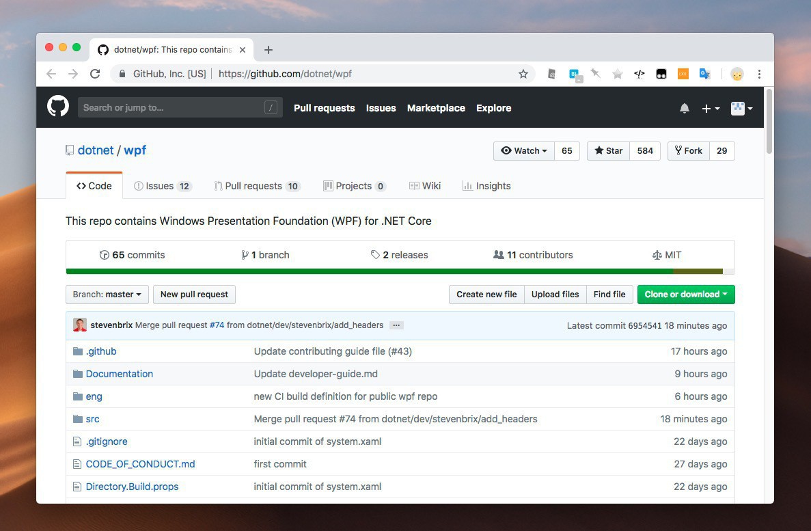Switch to the Issues tab

(163, 186)
